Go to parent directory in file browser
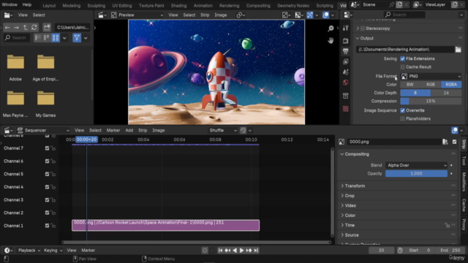The width and height of the screenshot is (468, 263). (26, 28)
